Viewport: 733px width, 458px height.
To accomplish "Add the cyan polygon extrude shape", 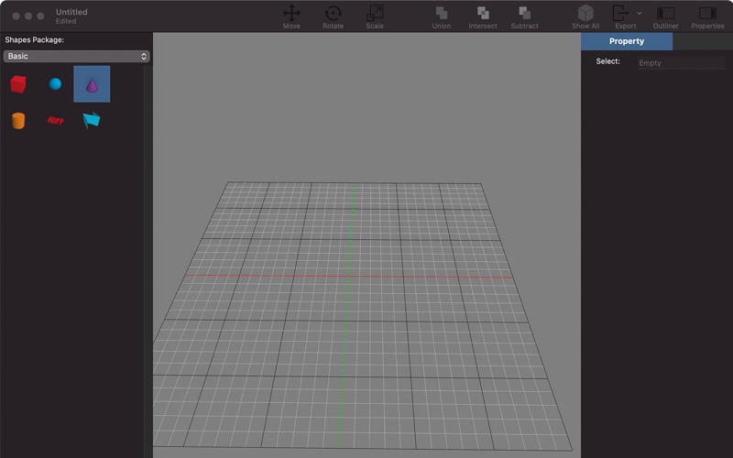I will 92,120.
